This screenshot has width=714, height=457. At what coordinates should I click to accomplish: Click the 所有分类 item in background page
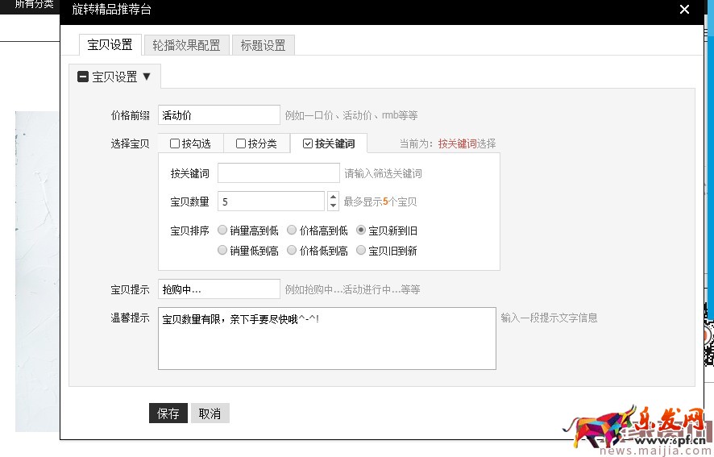(34, 4)
